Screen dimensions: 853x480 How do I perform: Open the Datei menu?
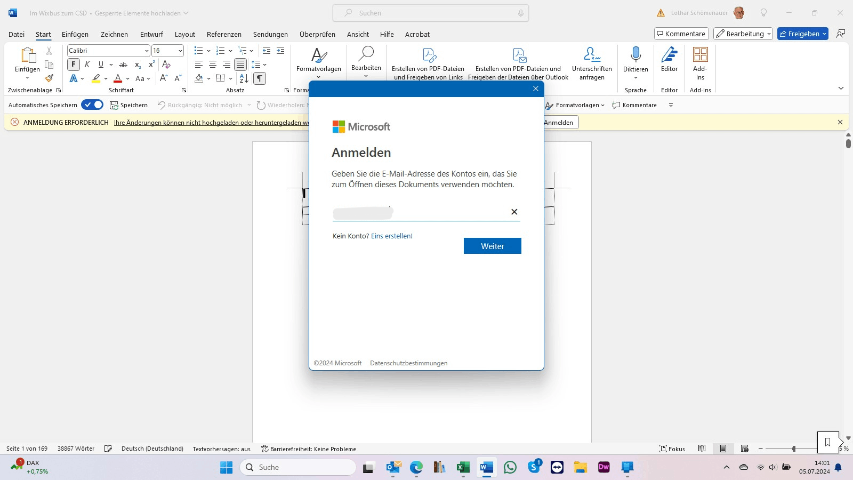click(x=17, y=34)
